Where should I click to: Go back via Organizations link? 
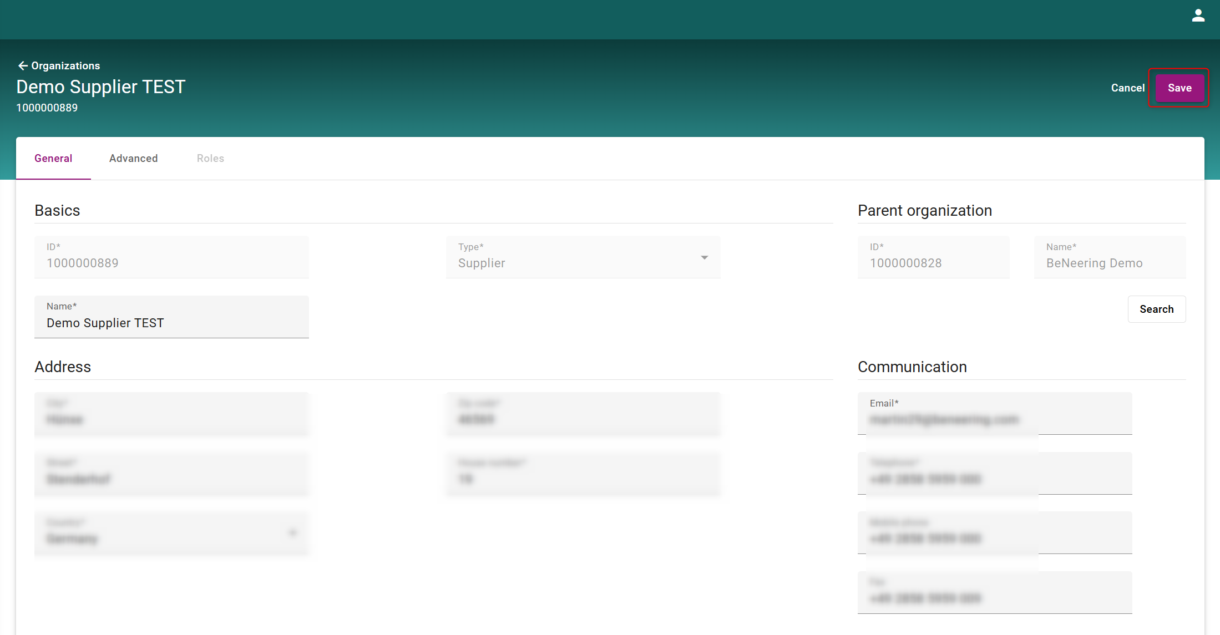pyautogui.click(x=65, y=65)
